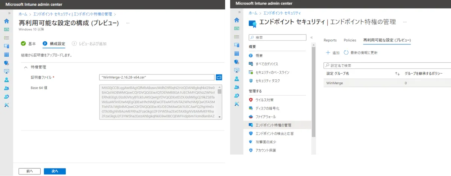451x176 pixels.
Task: Click the 検索 menu search box
Action: pos(278,37)
